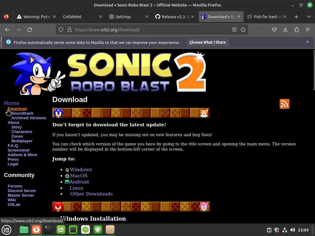Open the Legal sidebar link
Viewport: 315px width, 236px height.
coord(13,164)
